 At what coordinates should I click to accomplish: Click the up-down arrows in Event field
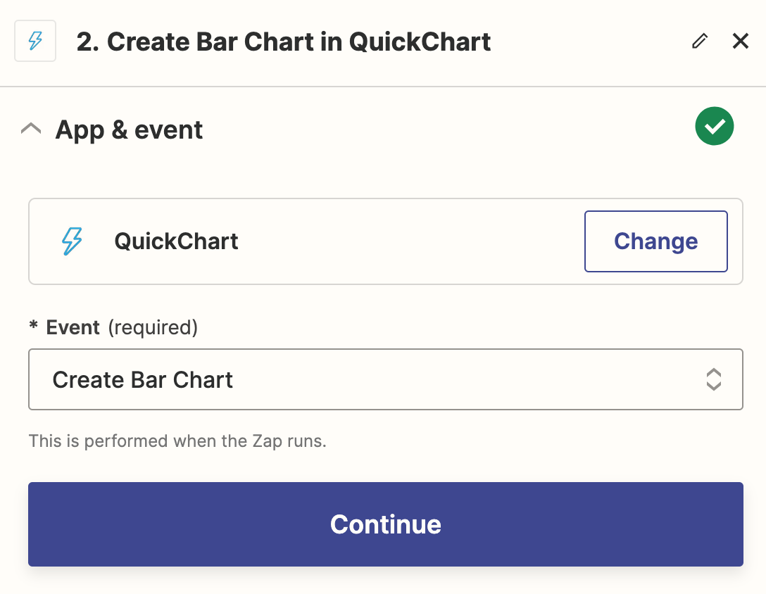point(714,379)
